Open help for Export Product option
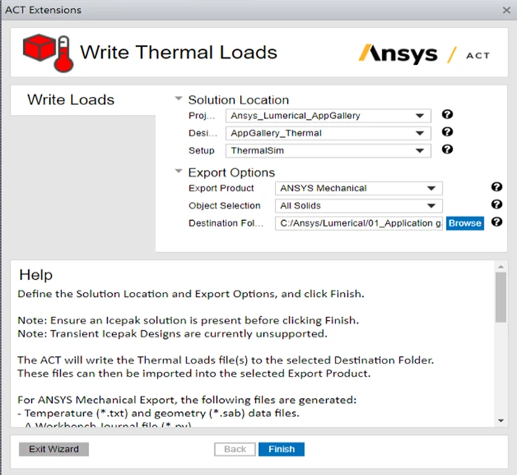 [x=497, y=187]
